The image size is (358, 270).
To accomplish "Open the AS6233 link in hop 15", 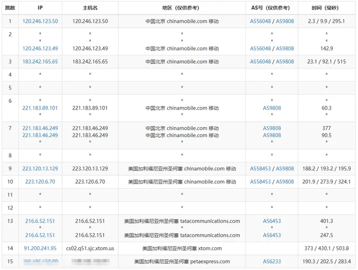I will click(x=272, y=262).
